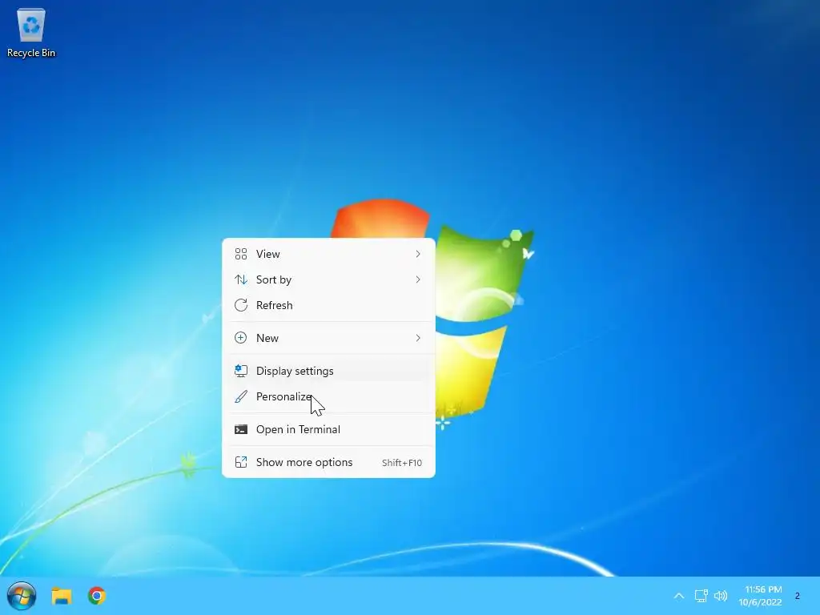Viewport: 820px width, 615px height.
Task: Expand the View submenu chevron arrow
Action: (418, 254)
